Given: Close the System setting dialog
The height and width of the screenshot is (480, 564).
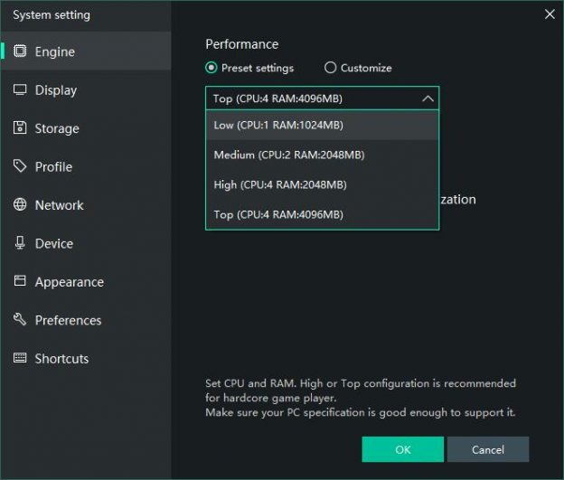Looking at the screenshot, I should 550,14.
